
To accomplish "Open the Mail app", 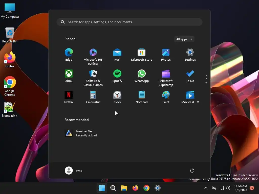I will click(x=117, y=55).
